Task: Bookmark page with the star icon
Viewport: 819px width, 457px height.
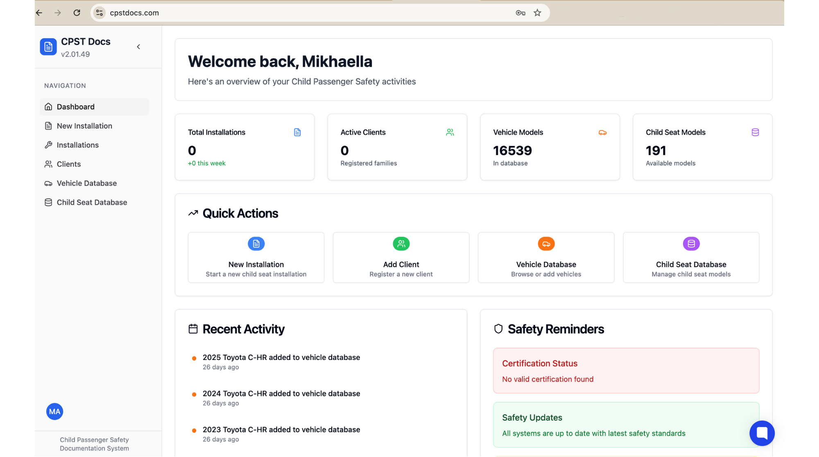Action: point(537,13)
